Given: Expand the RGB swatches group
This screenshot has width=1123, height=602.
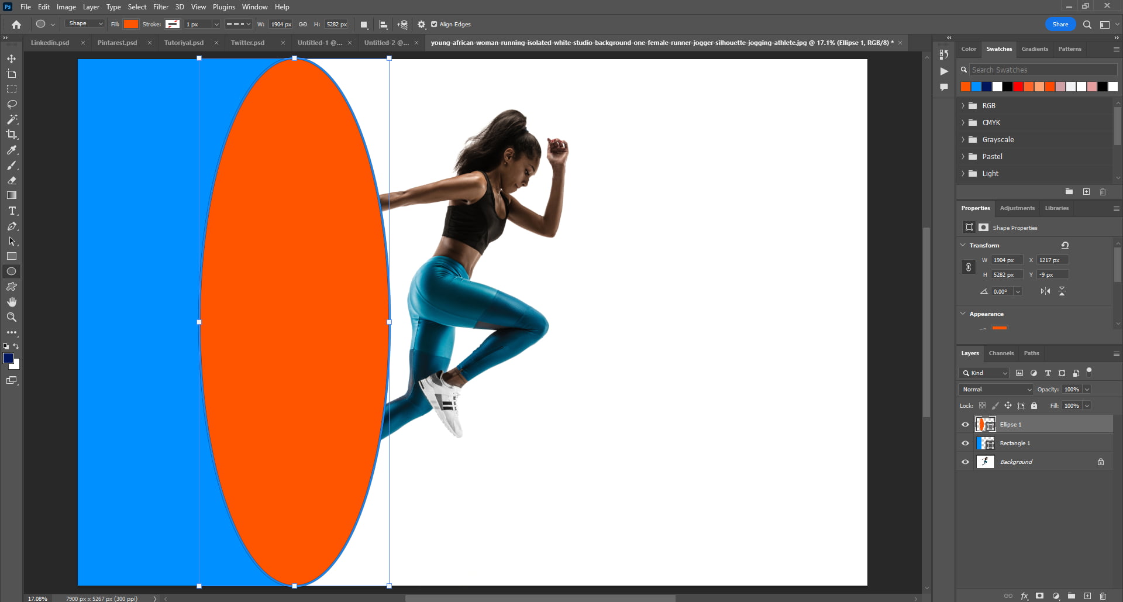Looking at the screenshot, I should tap(963, 105).
